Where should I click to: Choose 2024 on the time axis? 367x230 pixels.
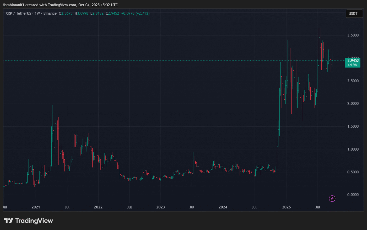(223, 207)
